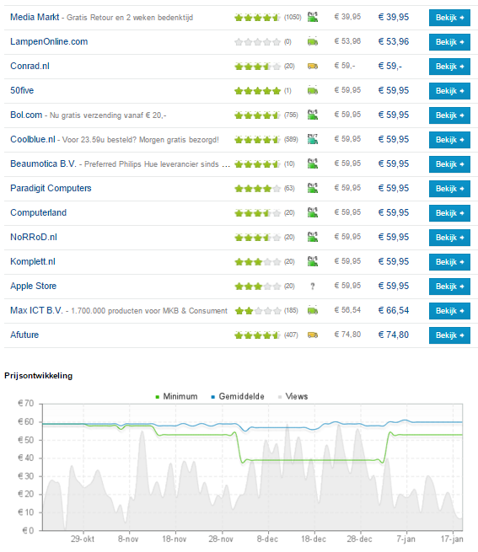
Task: Click the delivery icon in Coolblue.nl row
Action: [313, 139]
